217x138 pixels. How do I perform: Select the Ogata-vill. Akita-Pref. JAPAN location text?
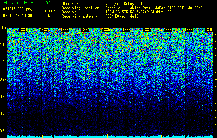(x=154, y=8)
